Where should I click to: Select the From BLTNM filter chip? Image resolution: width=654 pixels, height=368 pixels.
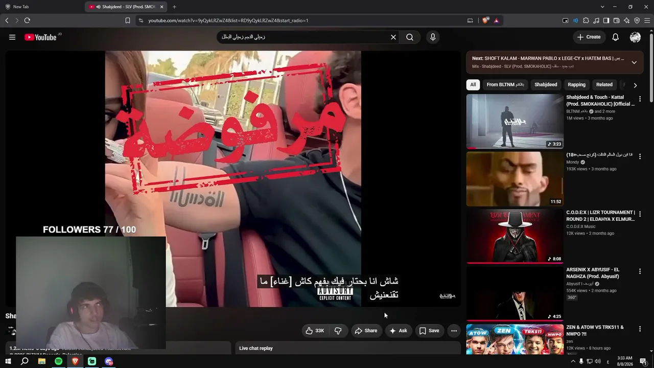click(x=505, y=85)
